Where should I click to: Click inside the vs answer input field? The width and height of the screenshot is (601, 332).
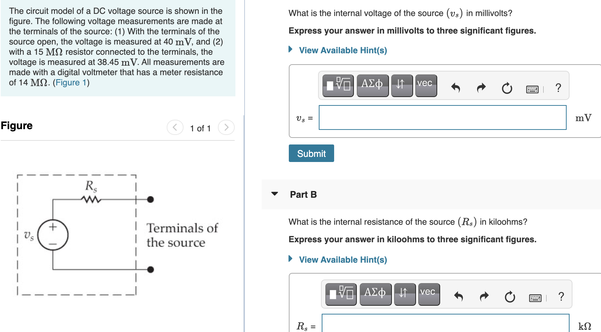click(x=442, y=117)
